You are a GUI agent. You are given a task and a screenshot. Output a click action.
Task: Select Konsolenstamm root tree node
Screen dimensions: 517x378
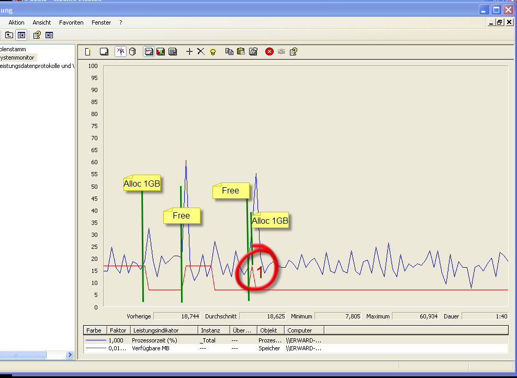[13, 49]
